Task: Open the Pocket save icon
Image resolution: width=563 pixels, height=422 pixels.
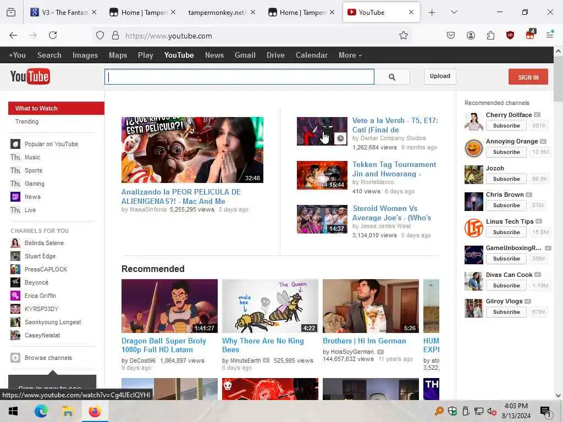Action: tap(451, 35)
